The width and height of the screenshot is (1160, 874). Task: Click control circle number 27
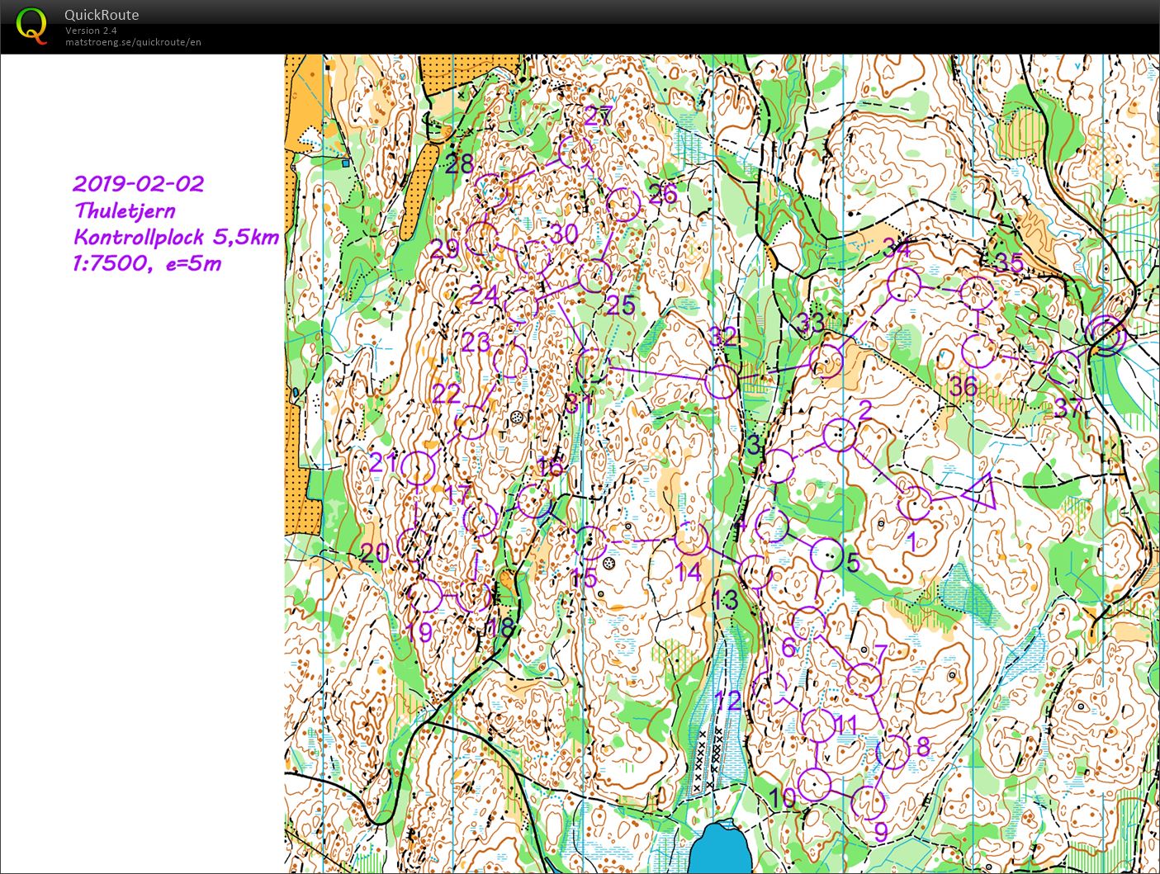(575, 152)
